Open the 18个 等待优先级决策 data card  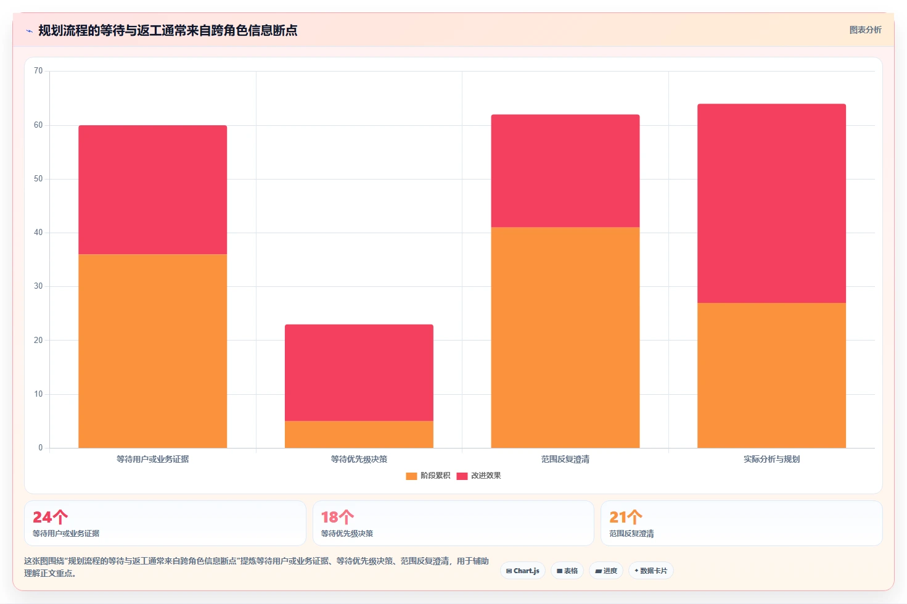click(453, 523)
